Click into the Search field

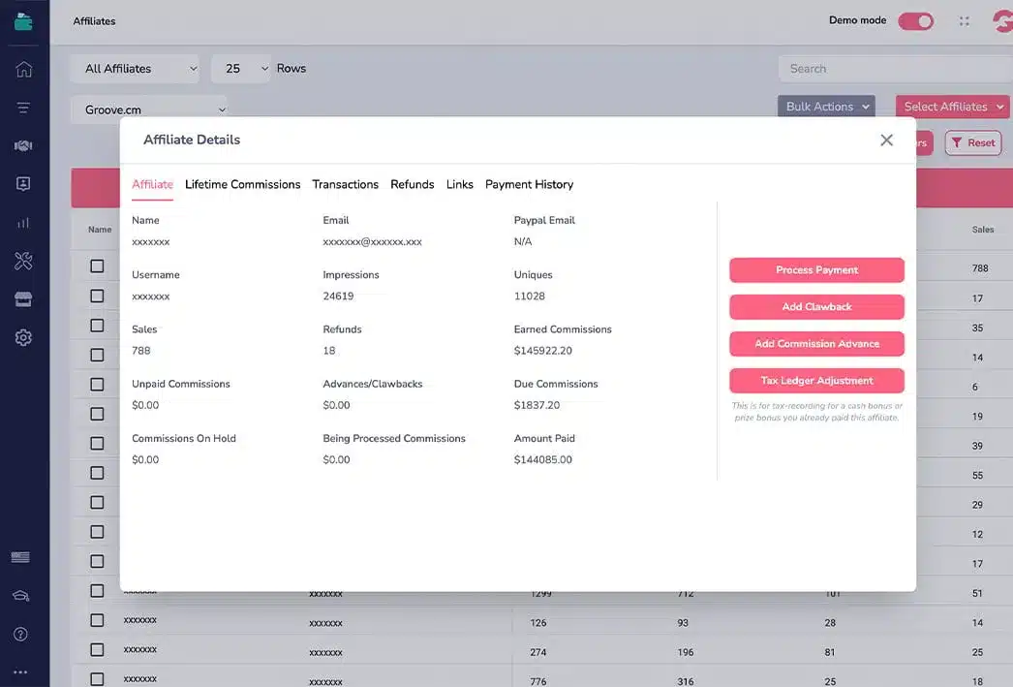pyautogui.click(x=891, y=69)
